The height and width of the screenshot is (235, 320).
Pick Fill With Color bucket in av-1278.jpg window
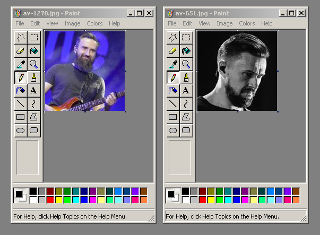point(34,51)
